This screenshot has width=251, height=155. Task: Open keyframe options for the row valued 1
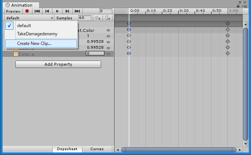pyautogui.click(x=109, y=36)
